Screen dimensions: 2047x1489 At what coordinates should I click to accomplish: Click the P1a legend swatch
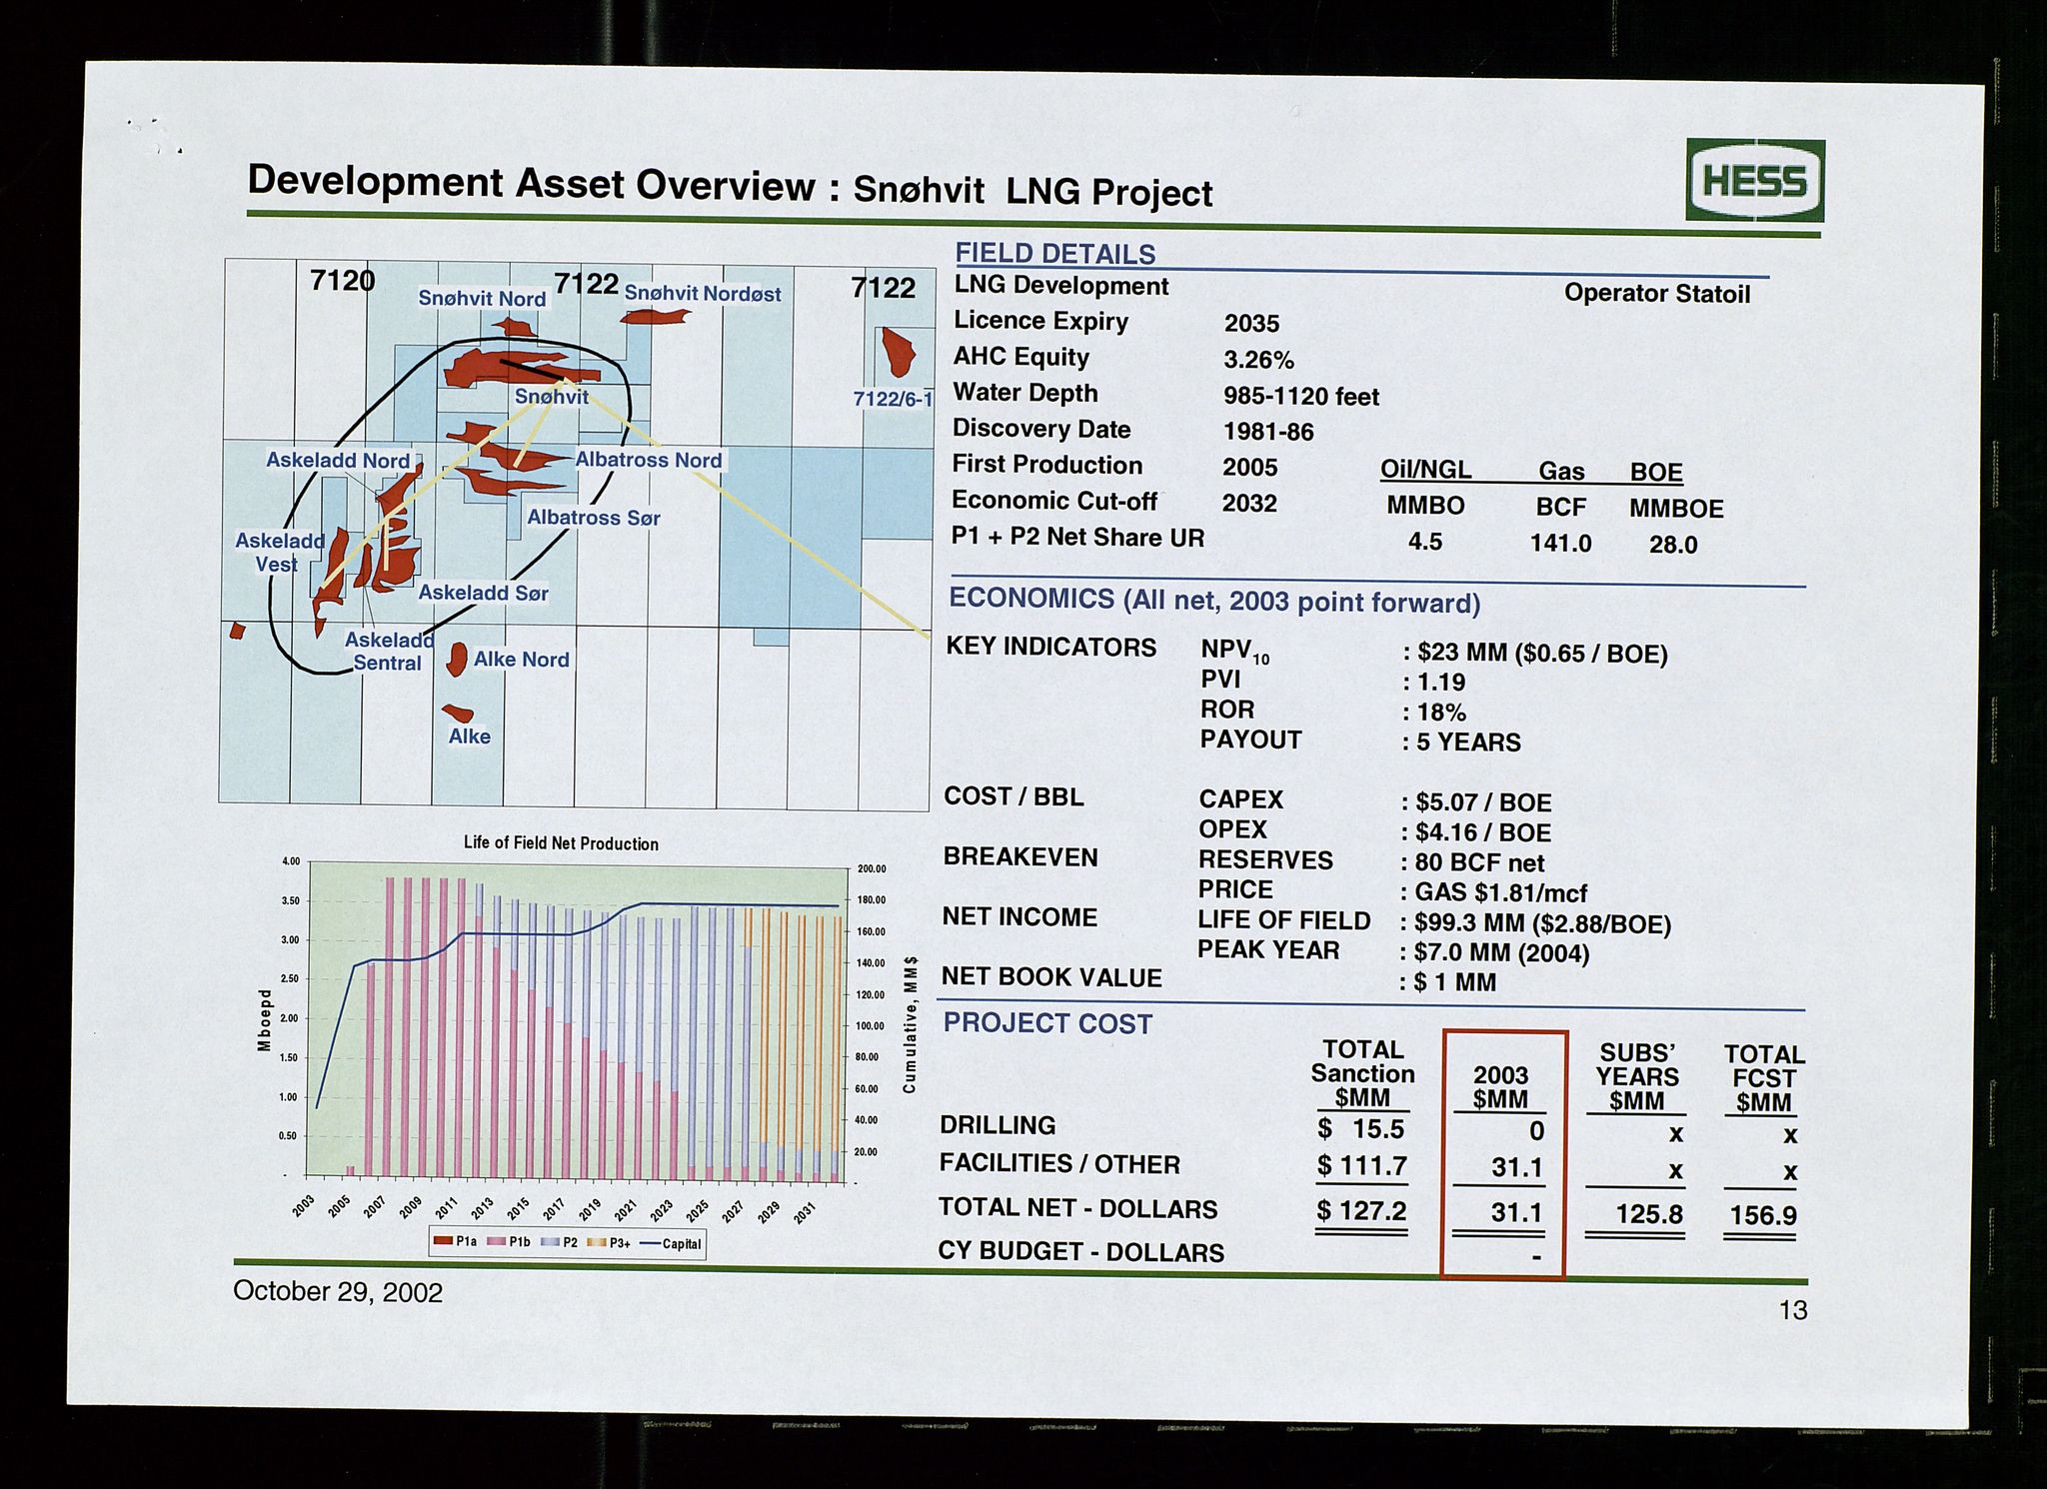pos(442,1242)
